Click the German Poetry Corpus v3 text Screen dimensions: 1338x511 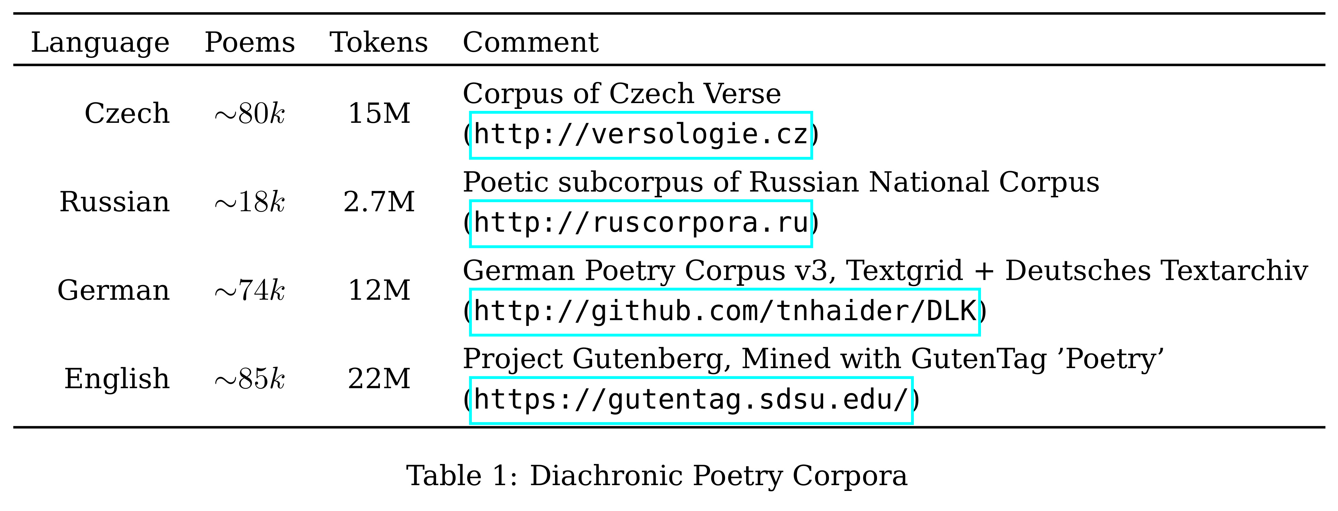click(649, 271)
